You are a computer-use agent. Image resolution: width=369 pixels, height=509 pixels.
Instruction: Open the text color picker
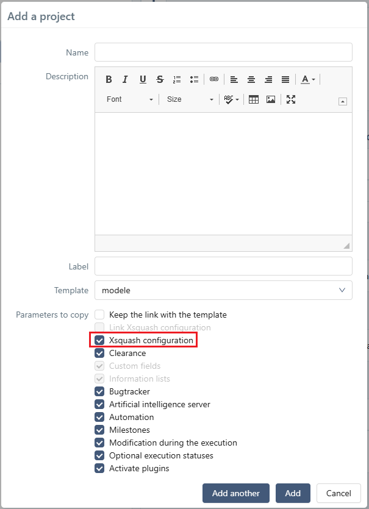coord(308,79)
